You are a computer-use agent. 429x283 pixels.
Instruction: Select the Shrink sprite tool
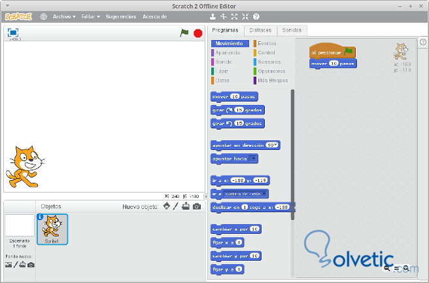click(x=245, y=17)
